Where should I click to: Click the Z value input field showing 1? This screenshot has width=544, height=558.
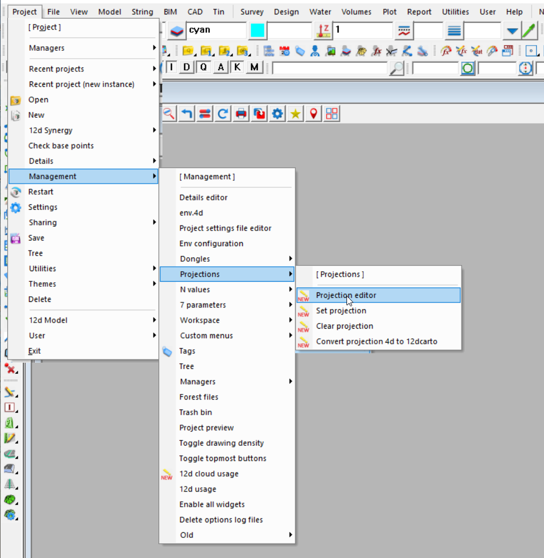[360, 30]
